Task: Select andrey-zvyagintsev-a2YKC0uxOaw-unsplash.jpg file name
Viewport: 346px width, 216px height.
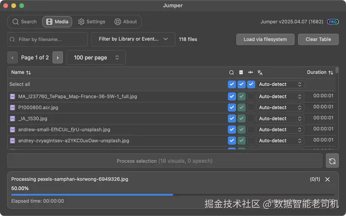Action: pyautogui.click(x=74, y=141)
